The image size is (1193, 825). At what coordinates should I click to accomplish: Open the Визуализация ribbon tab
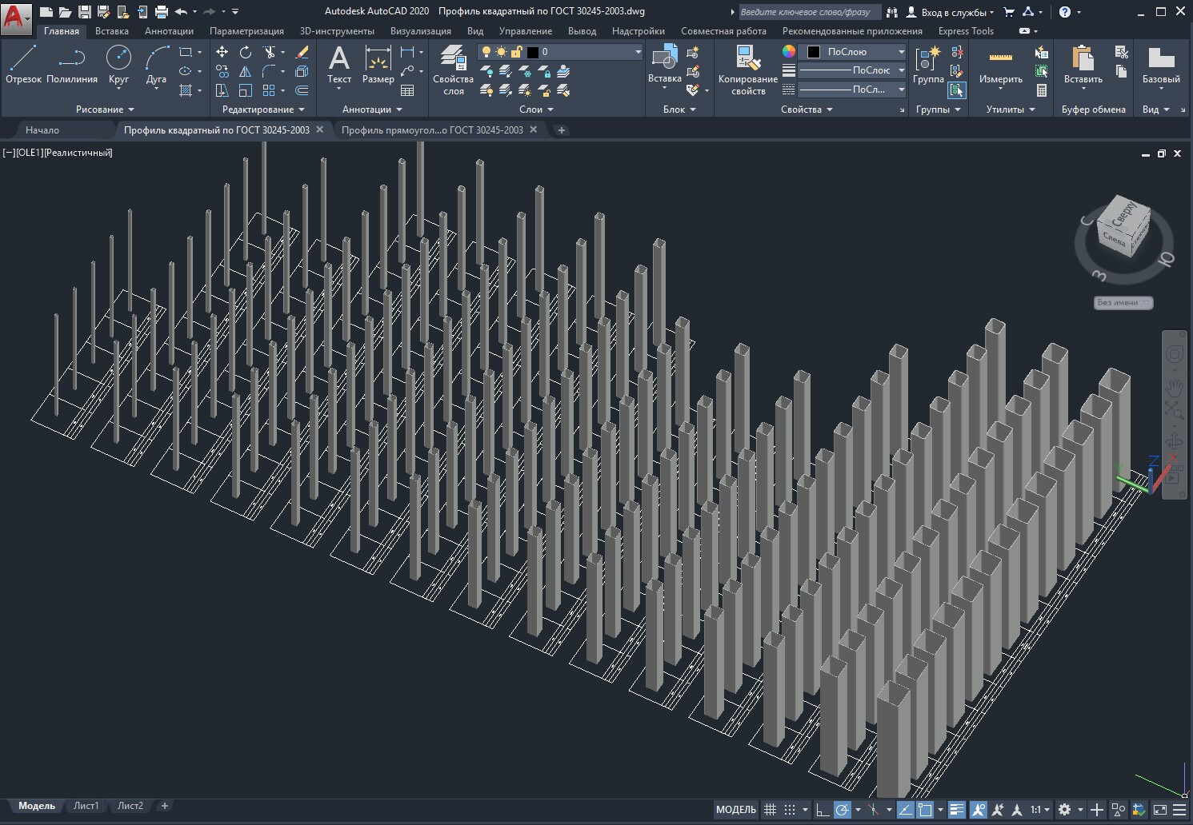click(421, 31)
